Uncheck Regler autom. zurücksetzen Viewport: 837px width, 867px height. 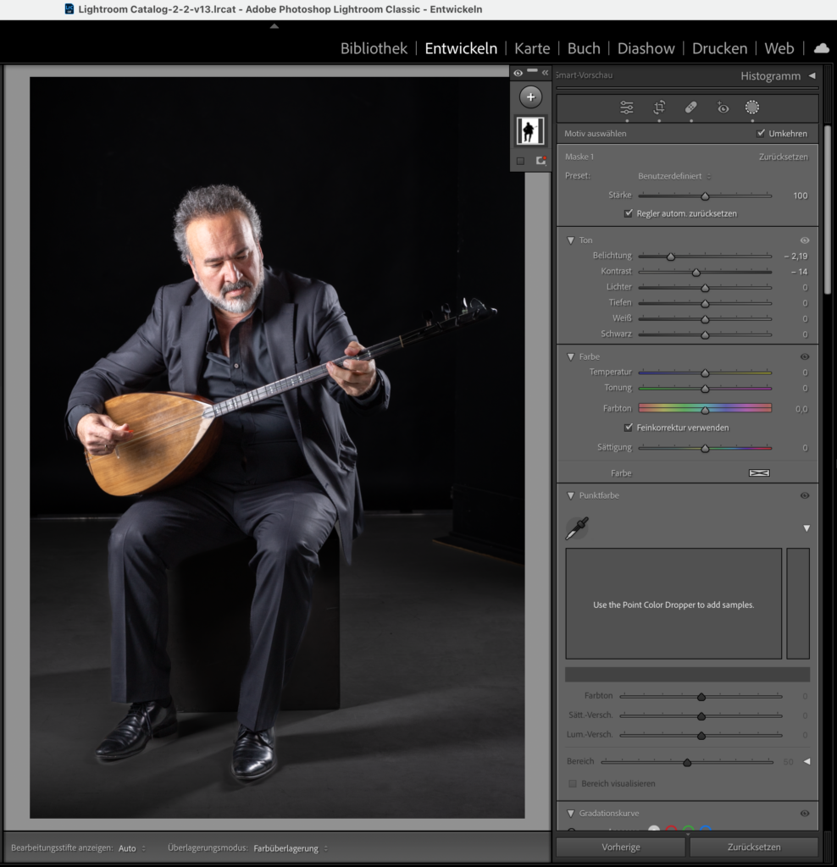(628, 213)
